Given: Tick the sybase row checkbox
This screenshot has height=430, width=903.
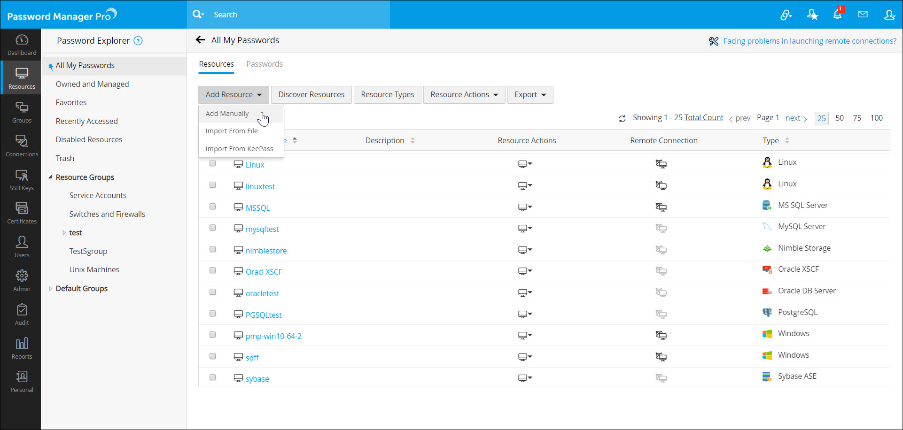Looking at the screenshot, I should [213, 377].
